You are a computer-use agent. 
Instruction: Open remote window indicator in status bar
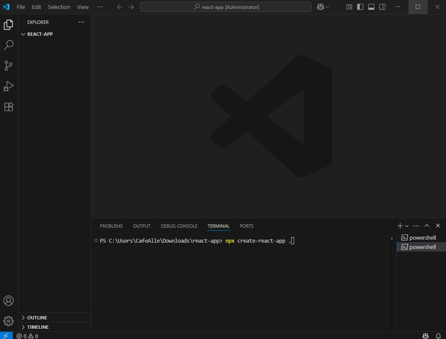pyautogui.click(x=6, y=336)
